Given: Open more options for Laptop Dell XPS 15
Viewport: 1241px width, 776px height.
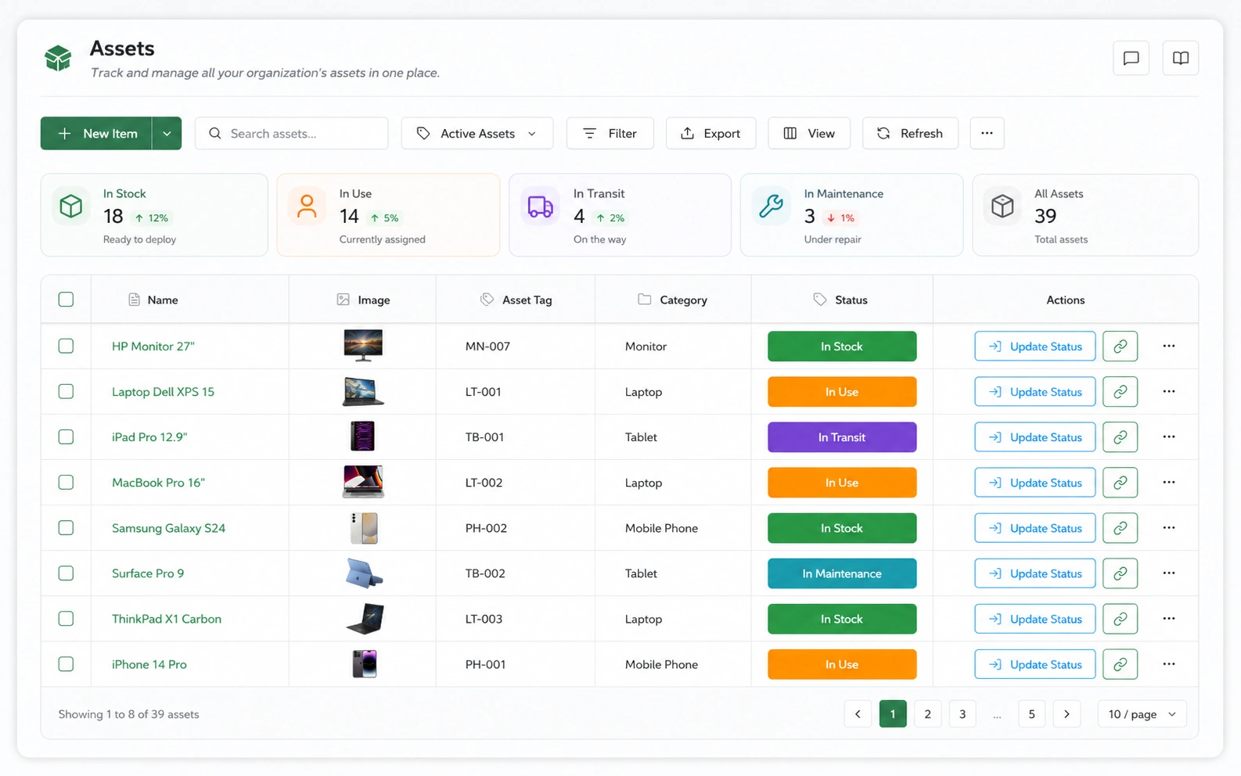Looking at the screenshot, I should [1168, 392].
